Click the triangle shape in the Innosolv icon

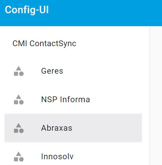click(18, 154)
